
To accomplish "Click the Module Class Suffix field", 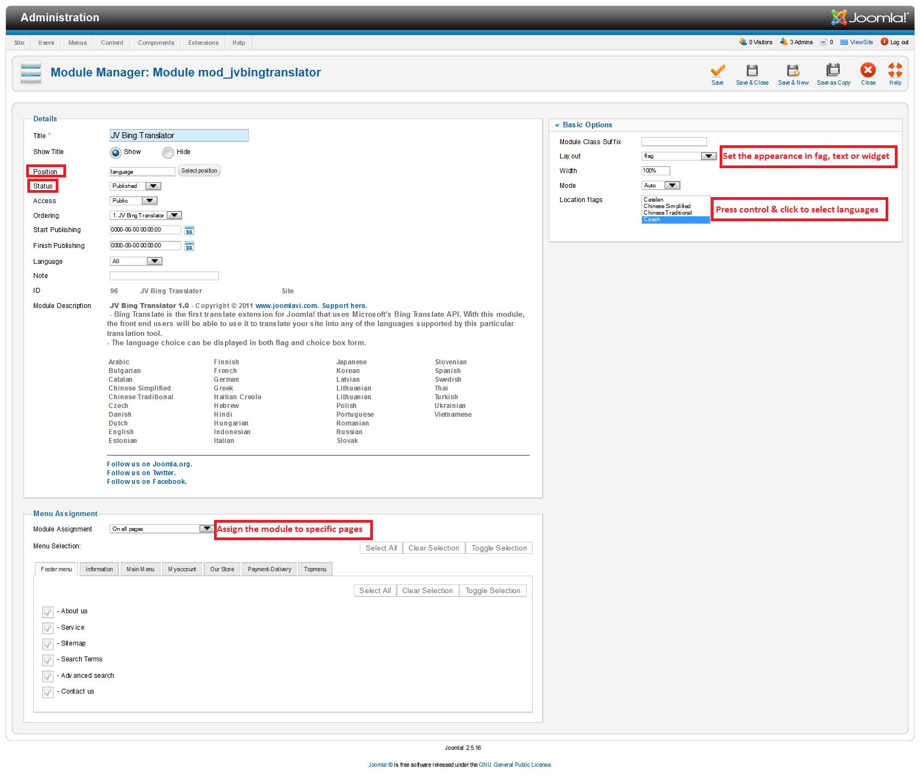I will tap(674, 142).
